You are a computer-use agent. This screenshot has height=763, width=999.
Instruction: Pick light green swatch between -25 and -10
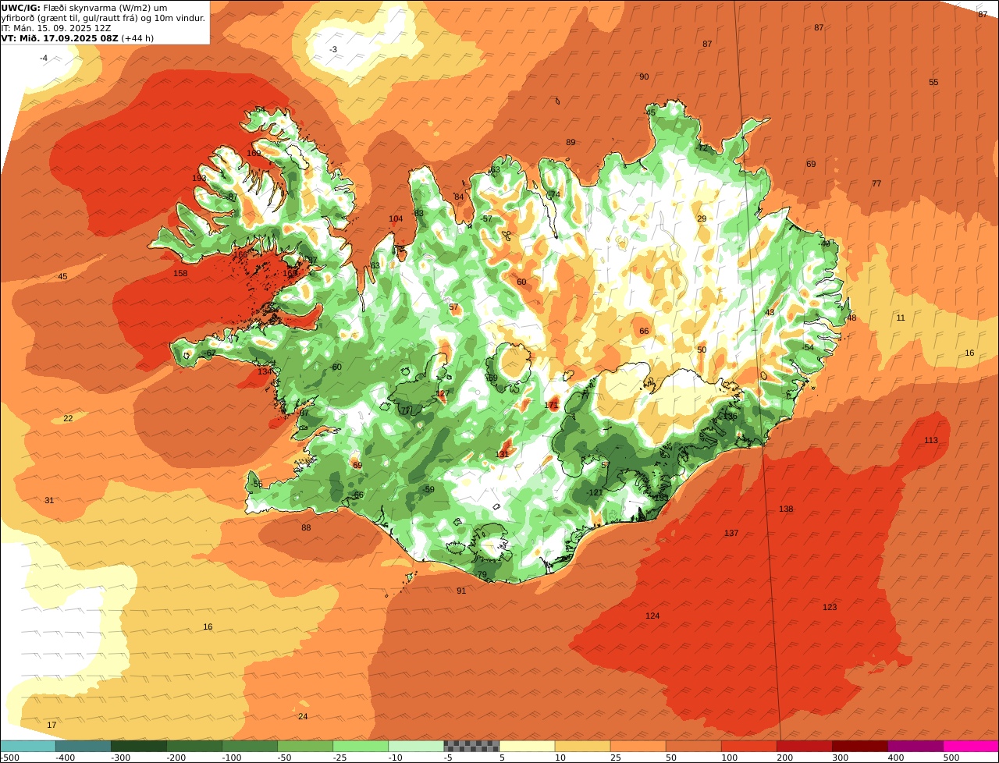tap(361, 746)
